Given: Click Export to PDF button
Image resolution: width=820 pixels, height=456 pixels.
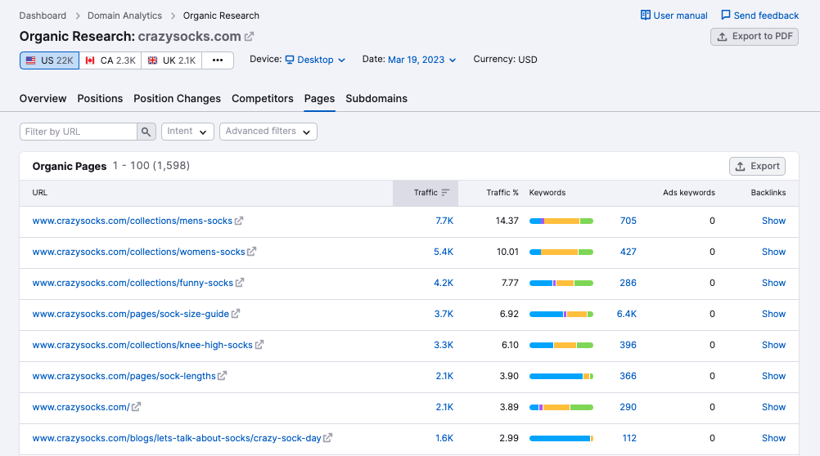Looking at the screenshot, I should click(754, 37).
